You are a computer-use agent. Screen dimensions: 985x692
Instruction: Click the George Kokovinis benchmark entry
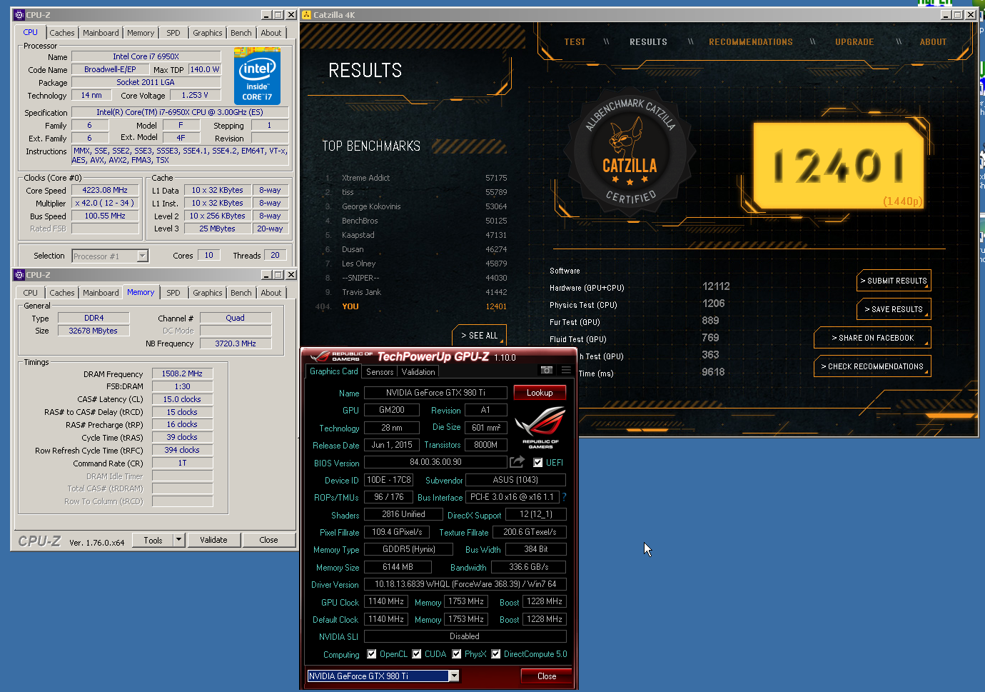(x=416, y=206)
